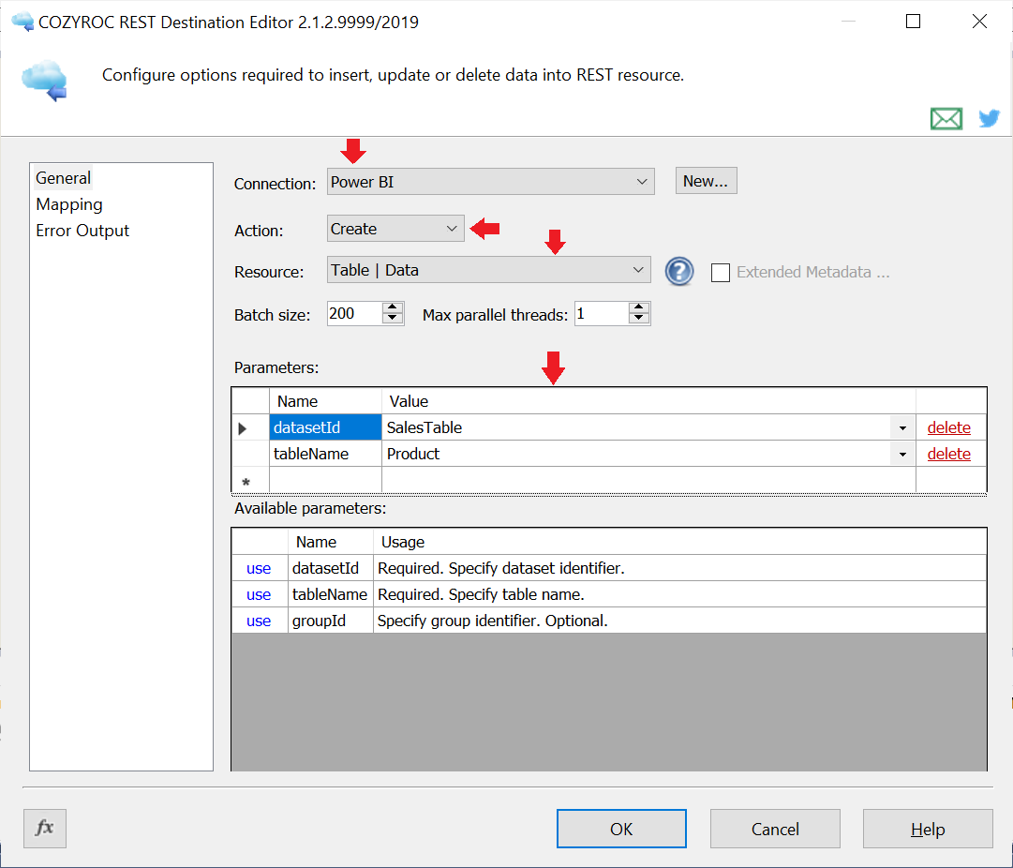The height and width of the screenshot is (868, 1013).
Task: Select the tableName name cell in Parameters
Action: (325, 454)
